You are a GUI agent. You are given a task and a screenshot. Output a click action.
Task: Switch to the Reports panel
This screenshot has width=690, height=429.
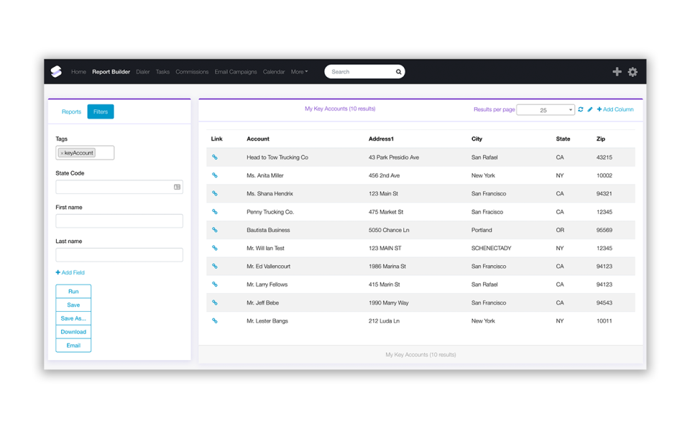click(x=71, y=111)
